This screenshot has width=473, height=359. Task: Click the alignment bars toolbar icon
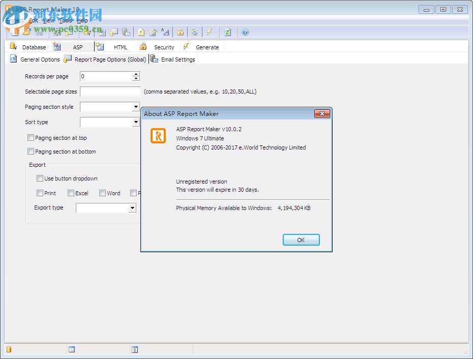(195, 32)
